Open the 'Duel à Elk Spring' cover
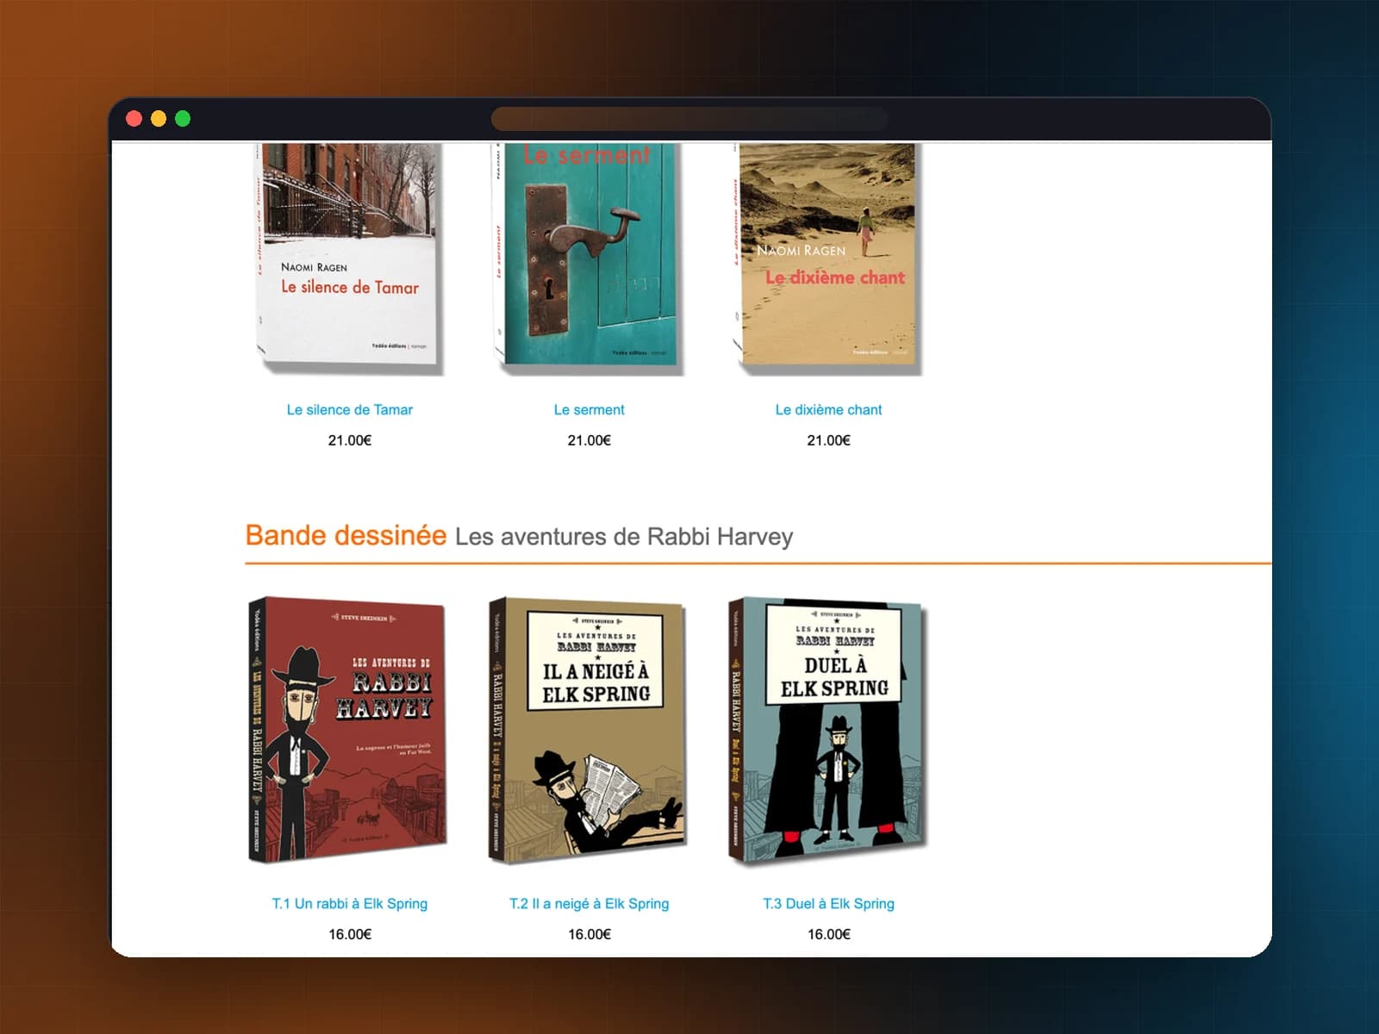 pyautogui.click(x=827, y=730)
